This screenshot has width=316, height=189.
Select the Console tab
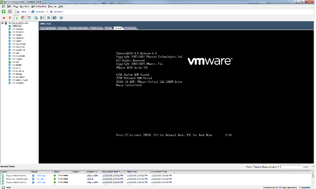pyautogui.click(x=118, y=28)
